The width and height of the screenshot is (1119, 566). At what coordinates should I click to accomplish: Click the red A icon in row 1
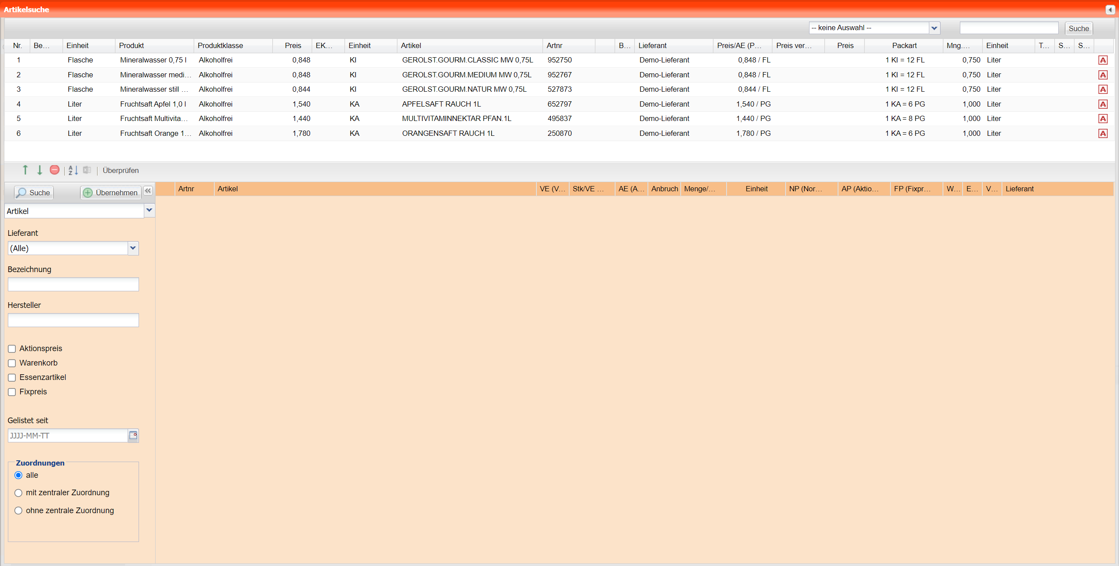point(1103,60)
